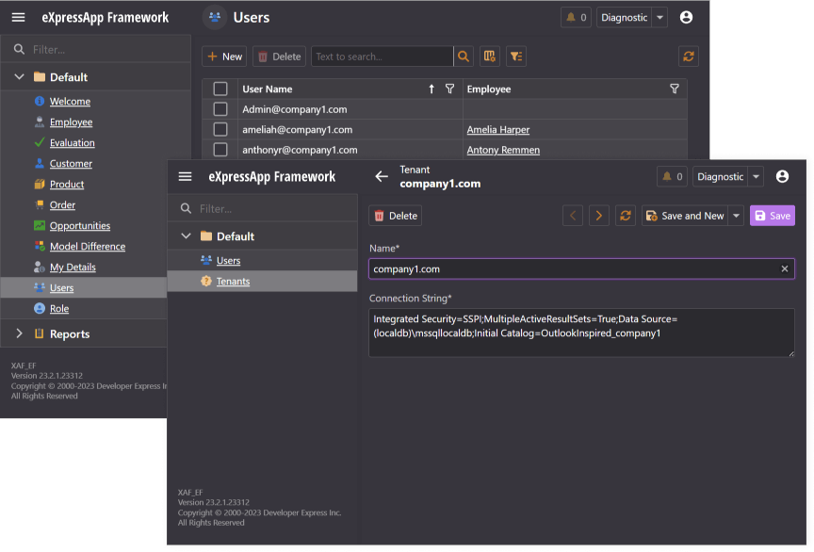Image resolution: width=814 pixels, height=552 pixels.
Task: Click Delete button in Tenant toolbar
Action: tap(396, 216)
